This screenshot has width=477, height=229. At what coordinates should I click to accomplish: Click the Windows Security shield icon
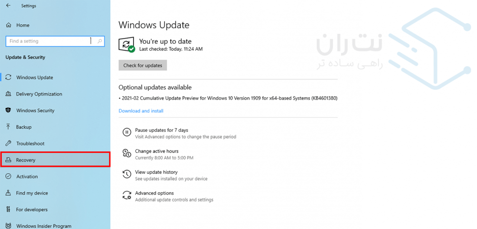8,110
